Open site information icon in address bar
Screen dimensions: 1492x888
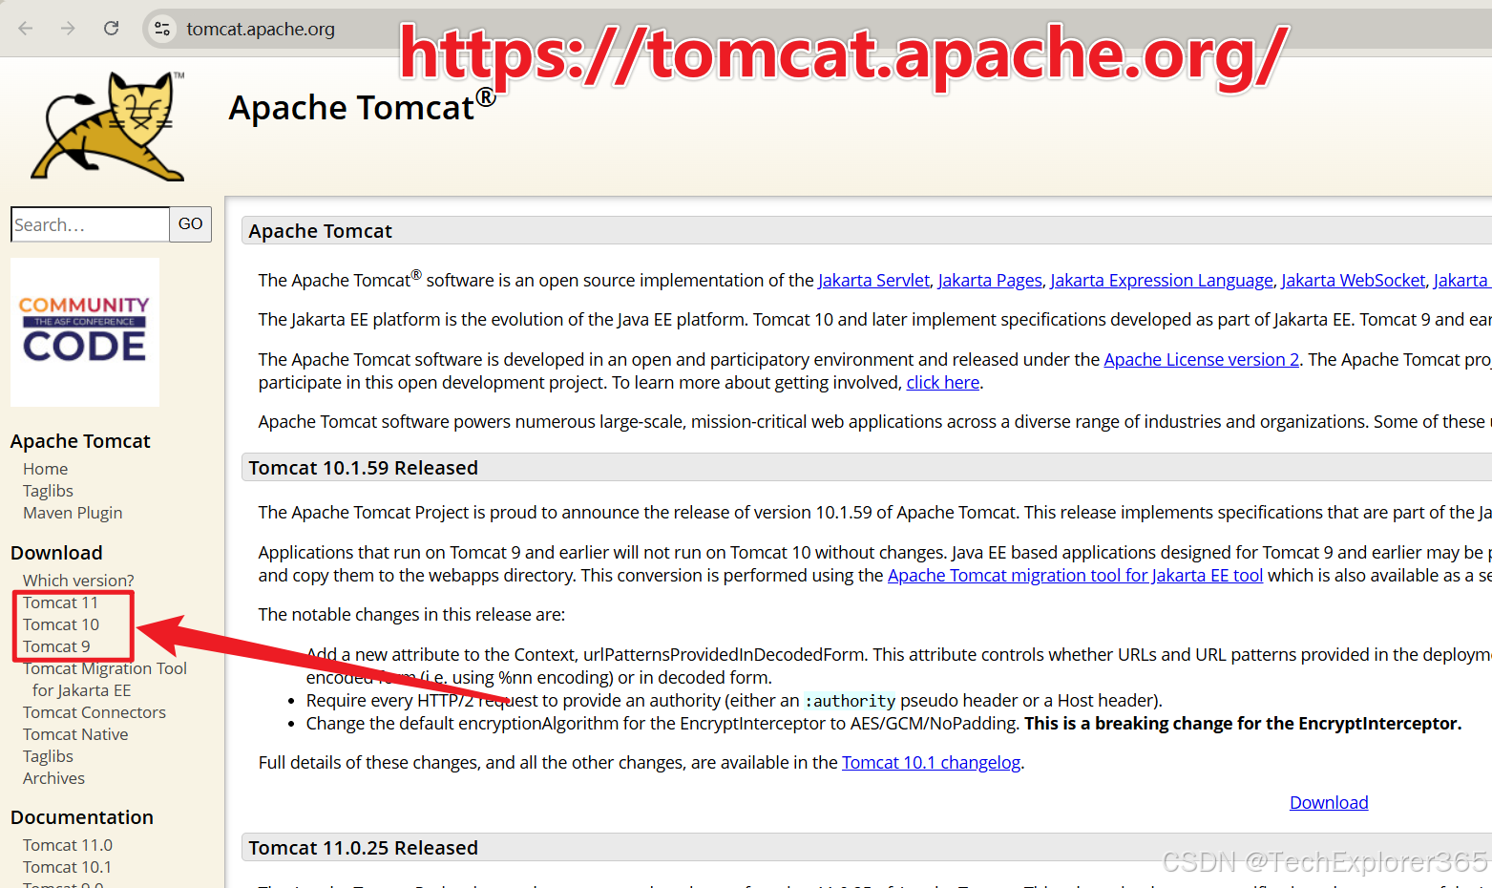pos(162,29)
